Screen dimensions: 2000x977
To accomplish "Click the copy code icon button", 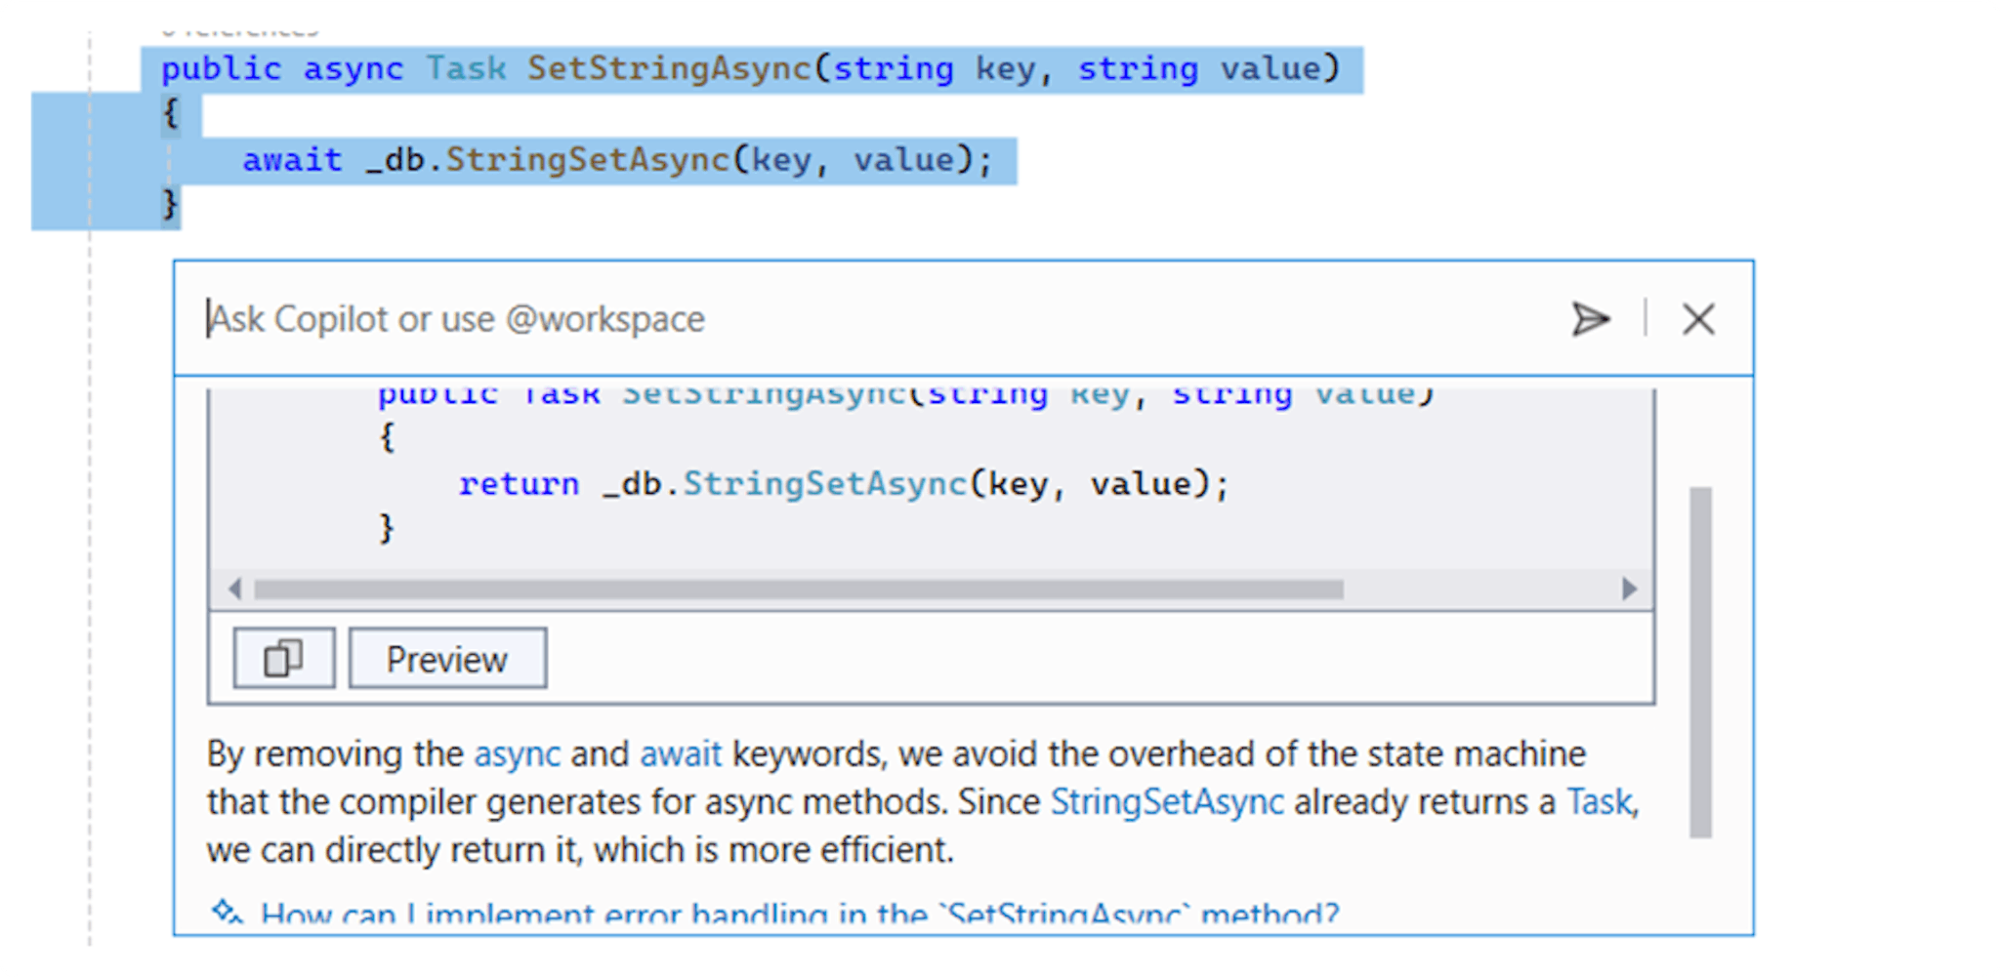I will (x=283, y=659).
